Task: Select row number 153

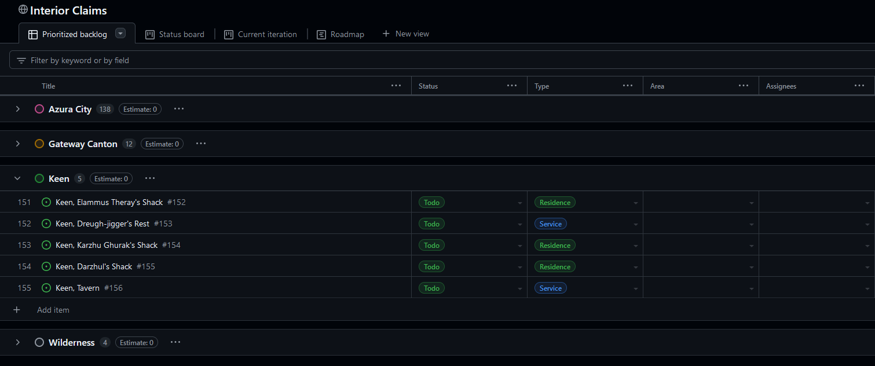Action: [24, 245]
